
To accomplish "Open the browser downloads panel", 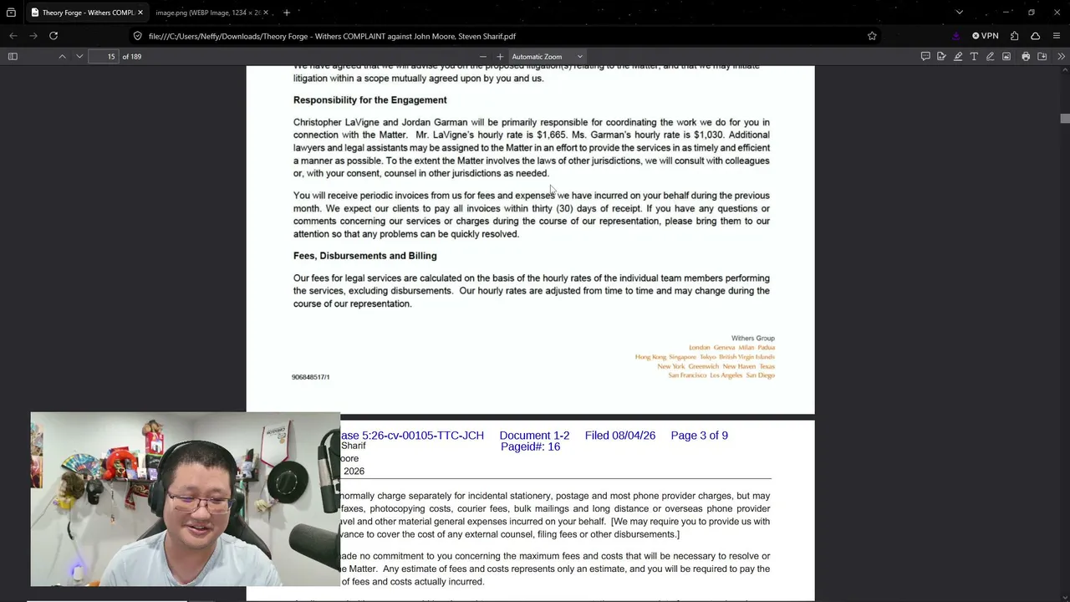I will point(956,36).
